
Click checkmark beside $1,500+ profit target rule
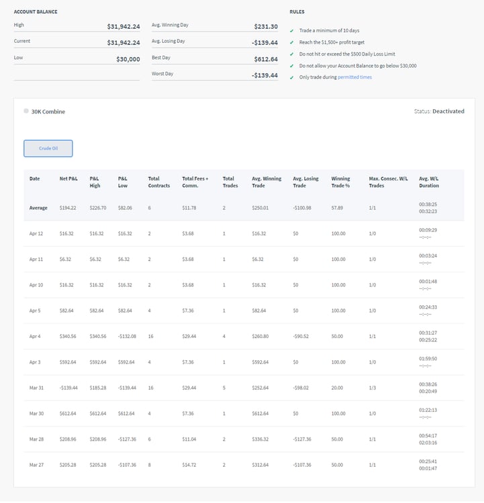292,43
